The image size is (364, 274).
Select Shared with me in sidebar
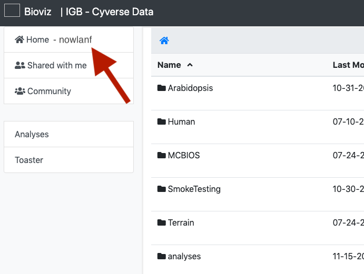click(x=56, y=65)
